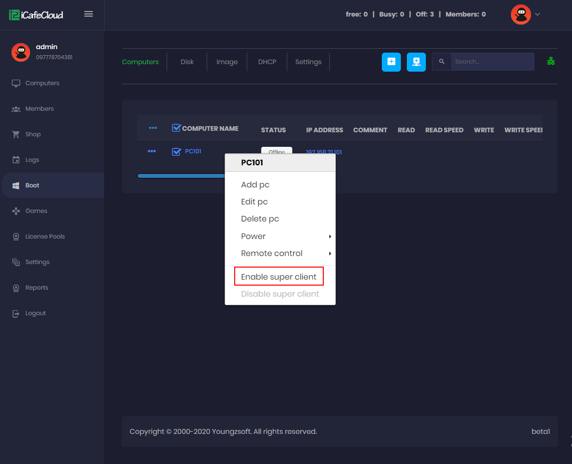Open the user avatar dropdown at top right
The height and width of the screenshot is (464, 572).
[x=526, y=15]
